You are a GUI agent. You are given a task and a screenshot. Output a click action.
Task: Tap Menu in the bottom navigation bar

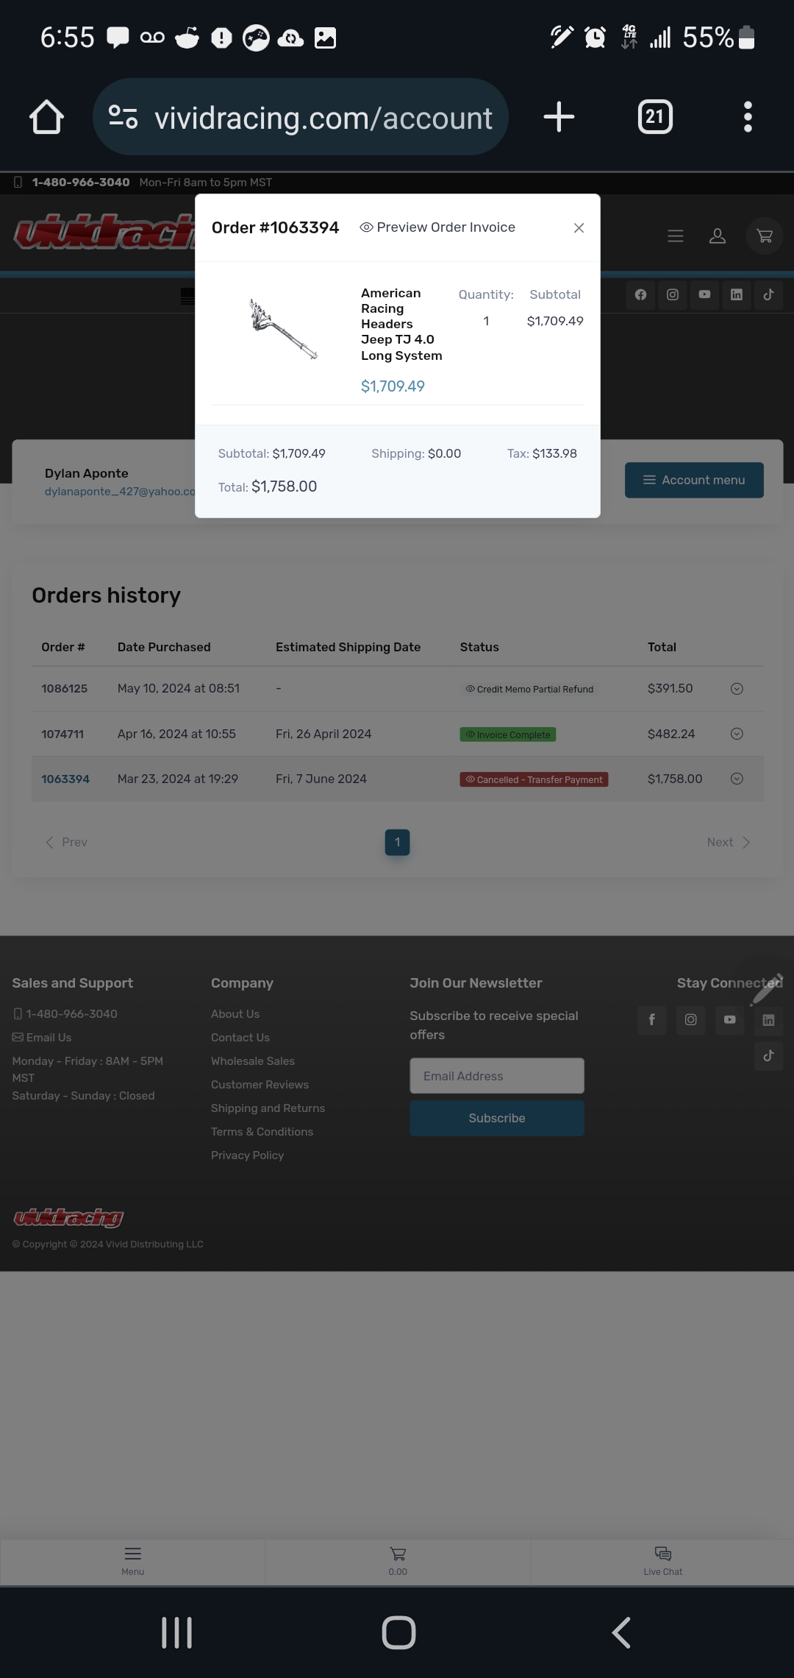click(x=132, y=1560)
